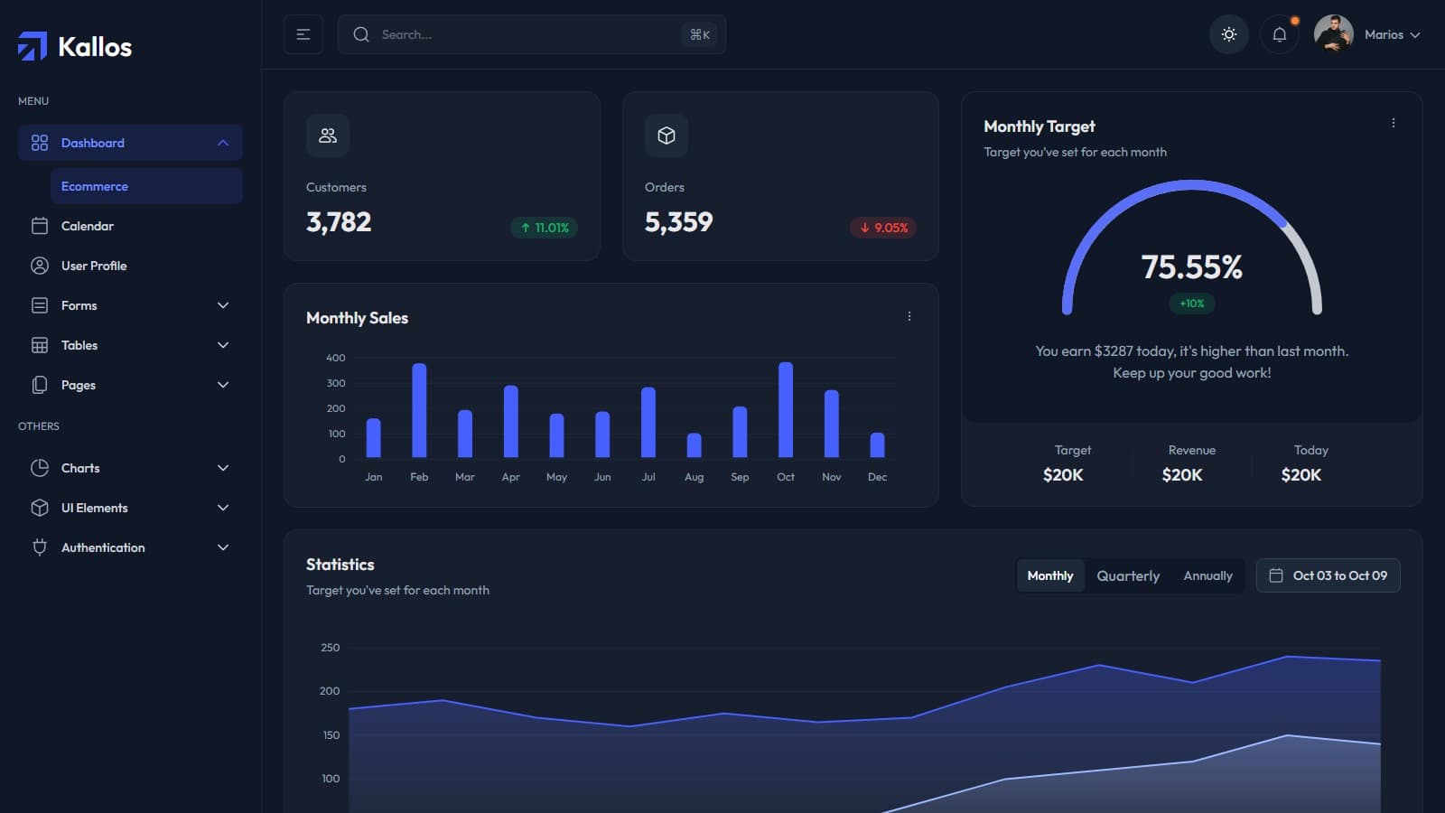Select the Ecommerce submenu item
The height and width of the screenshot is (813, 1445).
pyautogui.click(x=146, y=186)
